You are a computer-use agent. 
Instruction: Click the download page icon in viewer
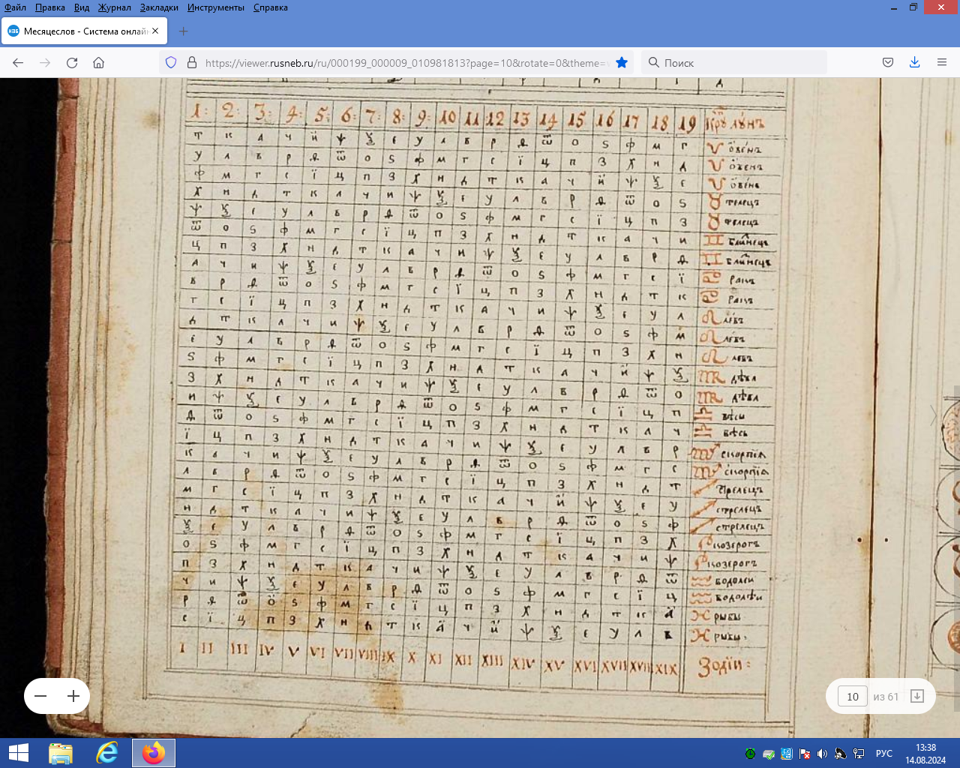[x=916, y=696]
